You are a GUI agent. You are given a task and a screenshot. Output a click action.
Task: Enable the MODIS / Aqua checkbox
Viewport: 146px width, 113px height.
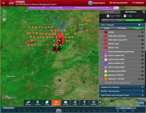101,44
